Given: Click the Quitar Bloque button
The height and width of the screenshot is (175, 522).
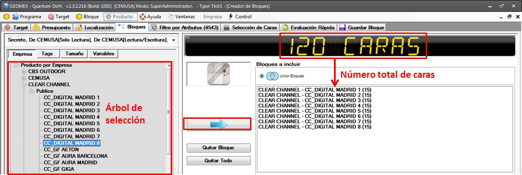Looking at the screenshot, I should (219, 148).
